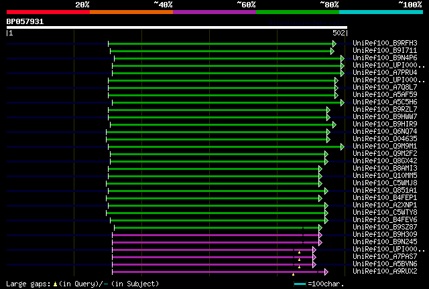Screen dimensions: 429x289
Task: Select the UniRef100_B9SZ87 label
Action: point(385,227)
